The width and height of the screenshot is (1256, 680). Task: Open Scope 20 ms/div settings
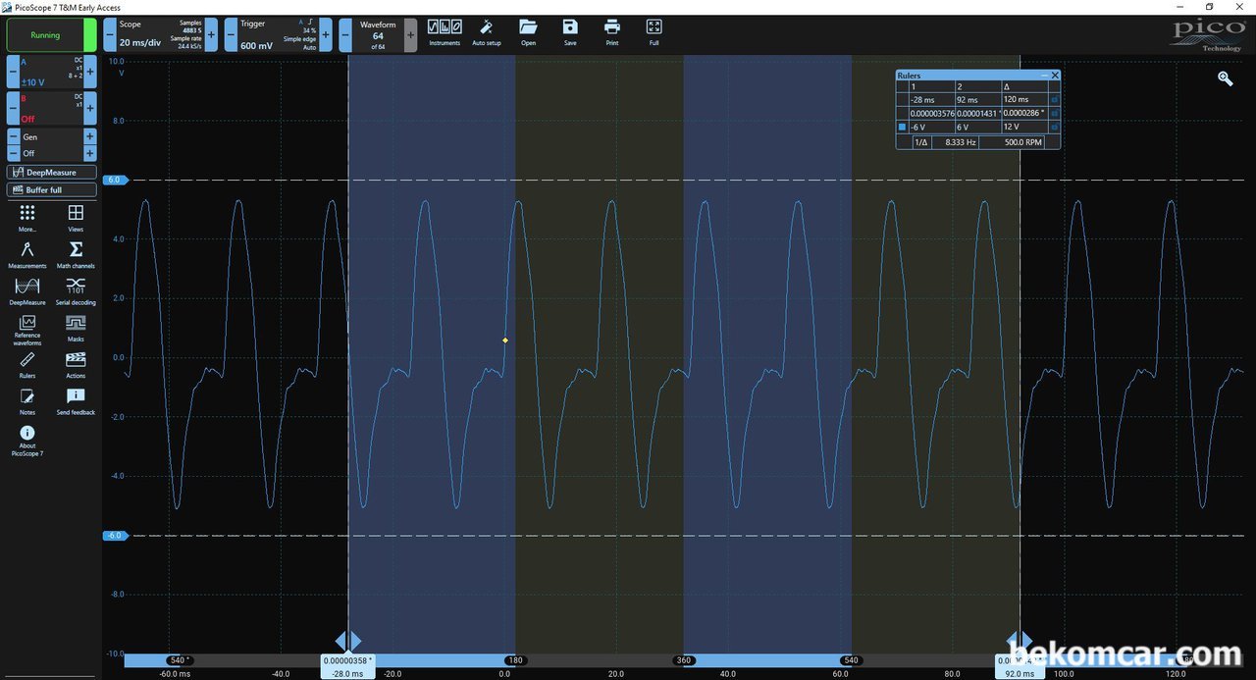click(160, 34)
